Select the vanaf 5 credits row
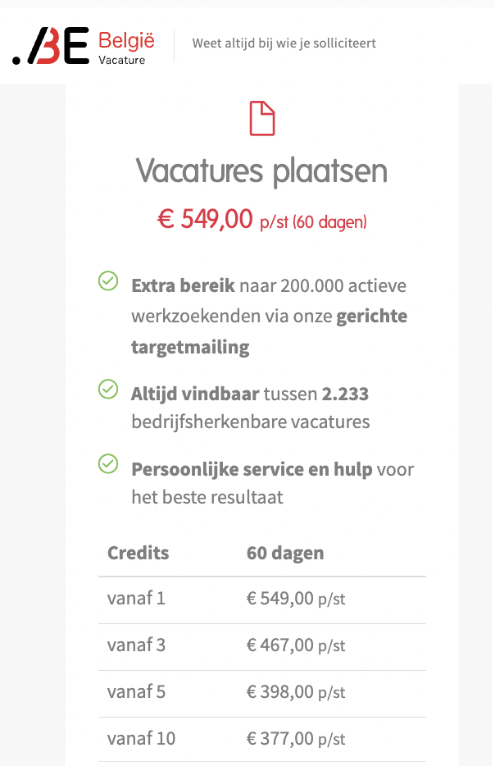The height and width of the screenshot is (766, 495). point(262,694)
